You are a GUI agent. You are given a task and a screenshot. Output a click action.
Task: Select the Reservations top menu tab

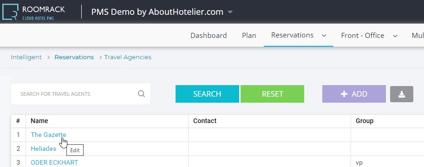(292, 35)
